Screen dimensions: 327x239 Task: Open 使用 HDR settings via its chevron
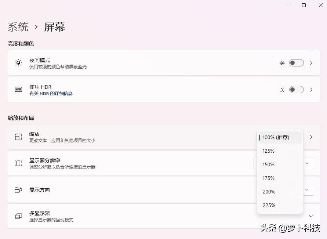tap(311, 89)
